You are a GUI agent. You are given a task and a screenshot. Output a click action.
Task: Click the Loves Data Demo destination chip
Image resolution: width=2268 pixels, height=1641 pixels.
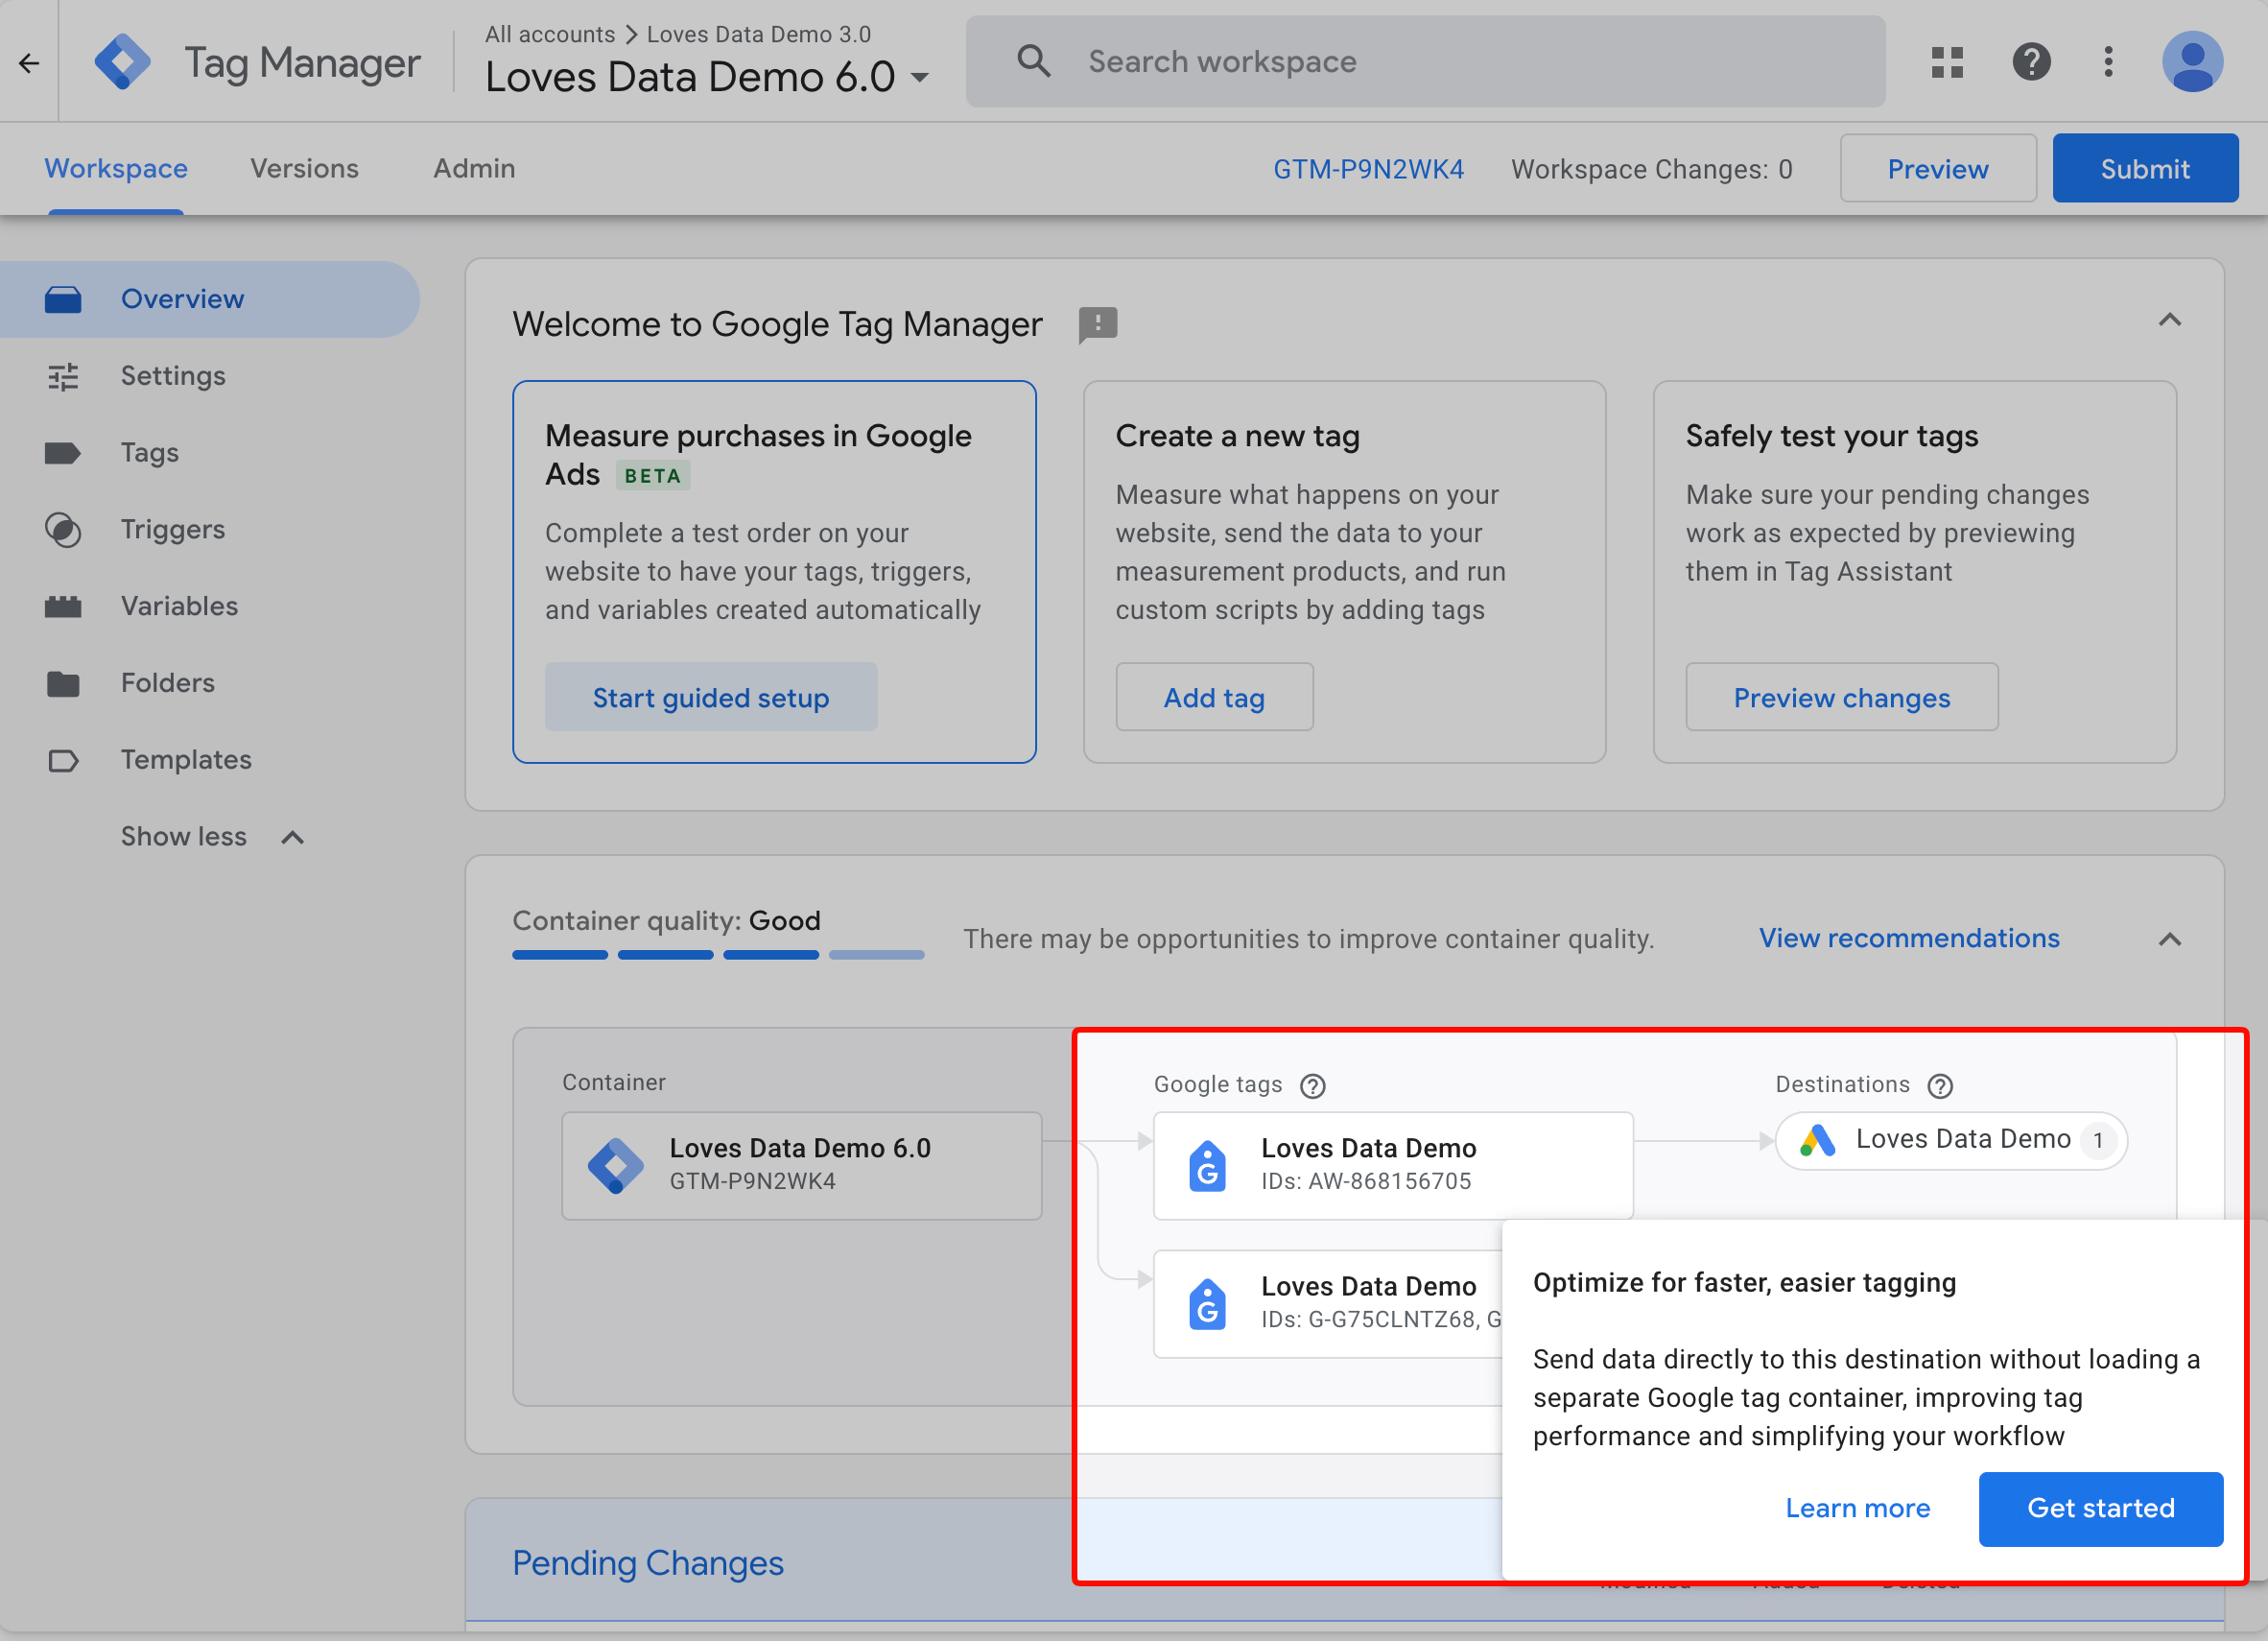point(1951,1140)
